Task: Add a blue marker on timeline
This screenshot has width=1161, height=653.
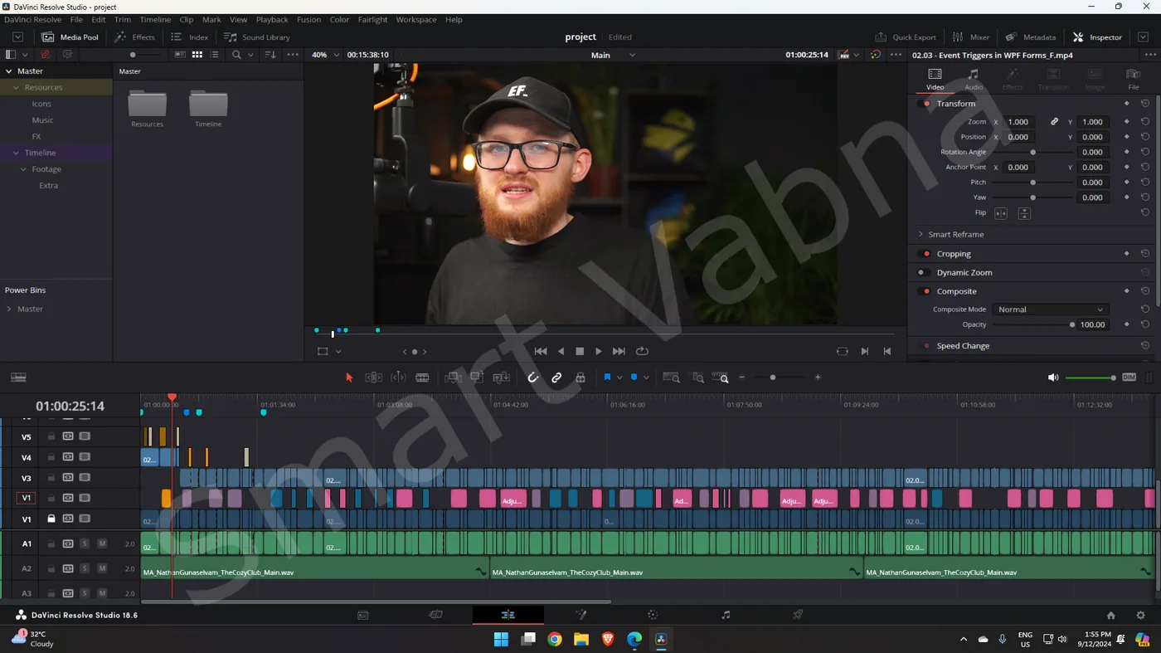Action: 634,378
